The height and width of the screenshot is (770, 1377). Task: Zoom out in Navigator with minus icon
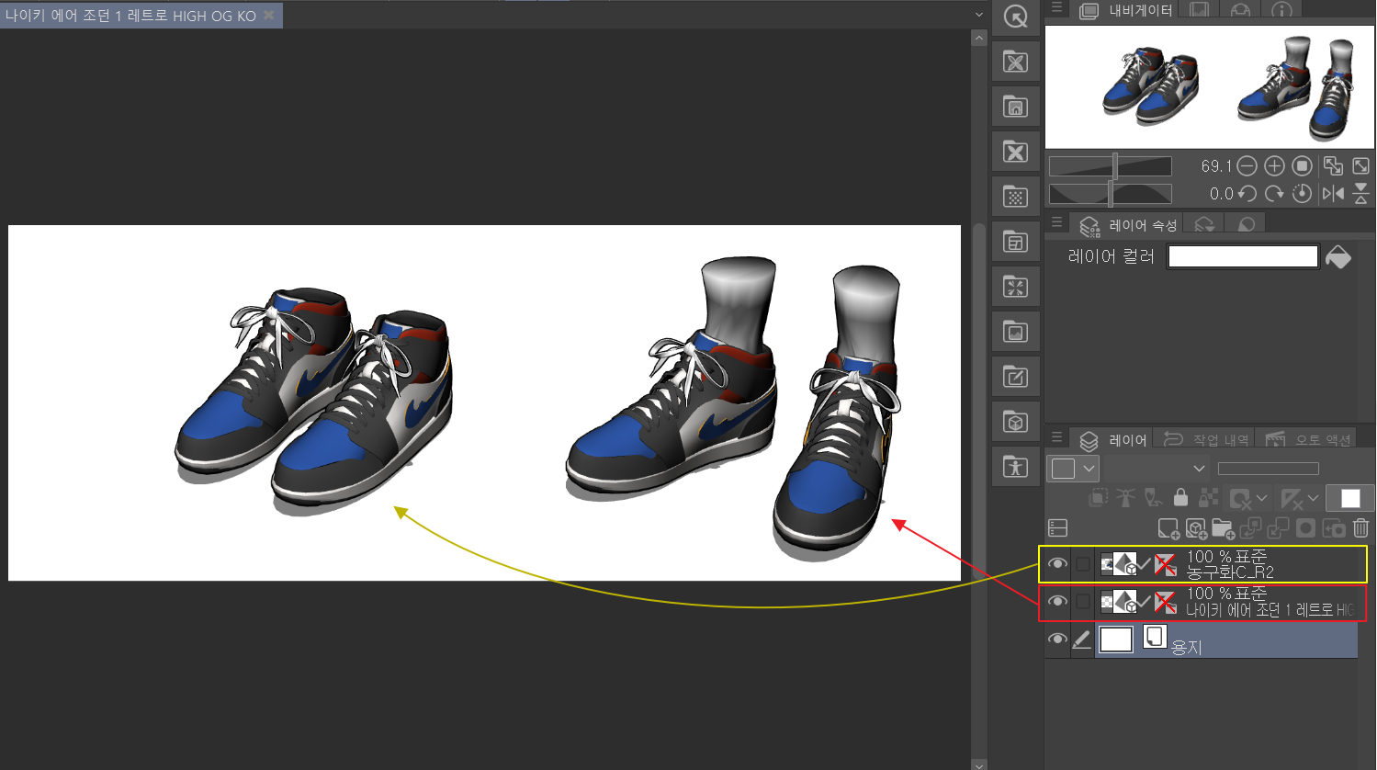point(1247,166)
